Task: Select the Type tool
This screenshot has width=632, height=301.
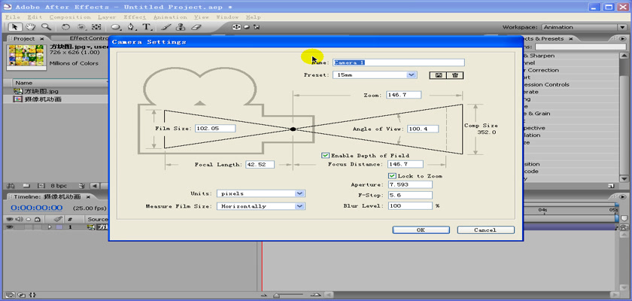Action: (146, 27)
